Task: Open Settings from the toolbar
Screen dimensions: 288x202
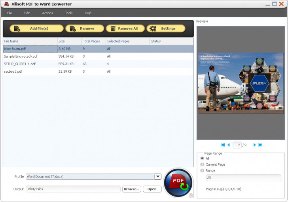Action: [166, 28]
